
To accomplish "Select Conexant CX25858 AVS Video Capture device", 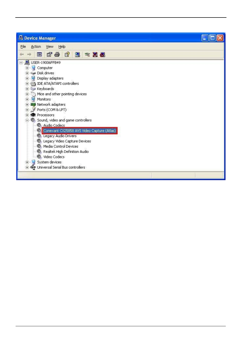I will 79,131.
